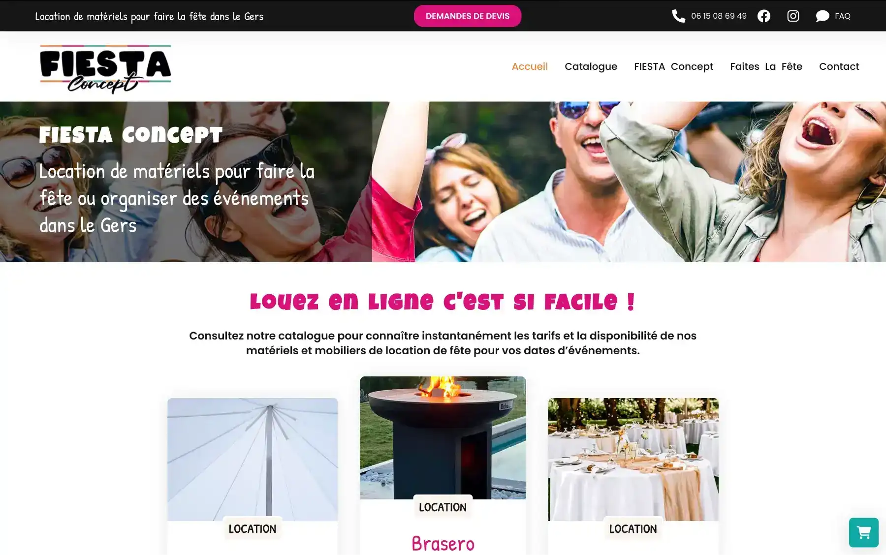Call phone number 06 15 08 69 49

pyautogui.click(x=719, y=16)
